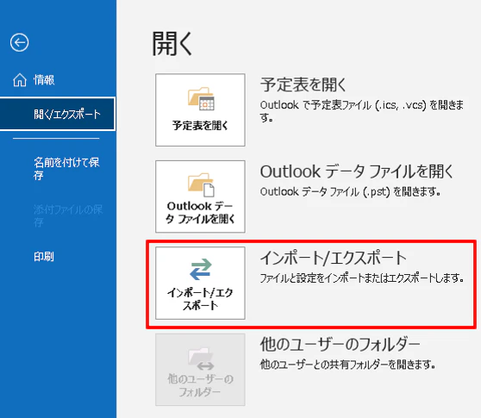Select 開く/エクスポート in the sidebar
481x418 pixels.
[x=58, y=114]
